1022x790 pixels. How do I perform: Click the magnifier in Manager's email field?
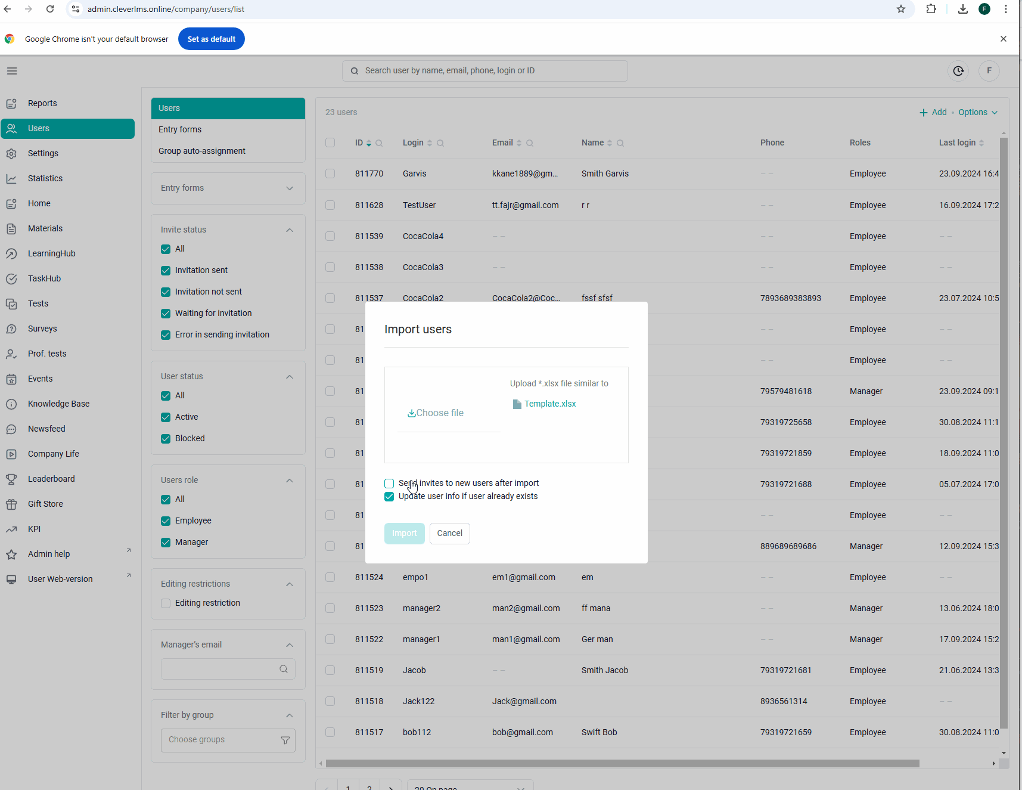(x=284, y=669)
